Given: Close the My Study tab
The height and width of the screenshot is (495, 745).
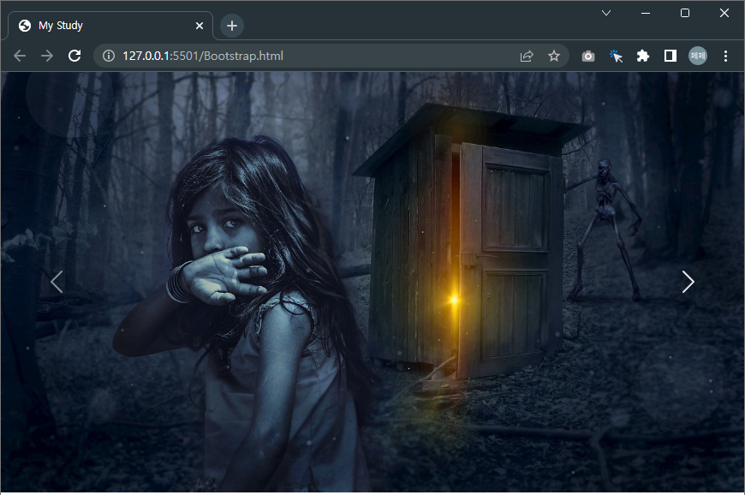Looking at the screenshot, I should pos(200,26).
